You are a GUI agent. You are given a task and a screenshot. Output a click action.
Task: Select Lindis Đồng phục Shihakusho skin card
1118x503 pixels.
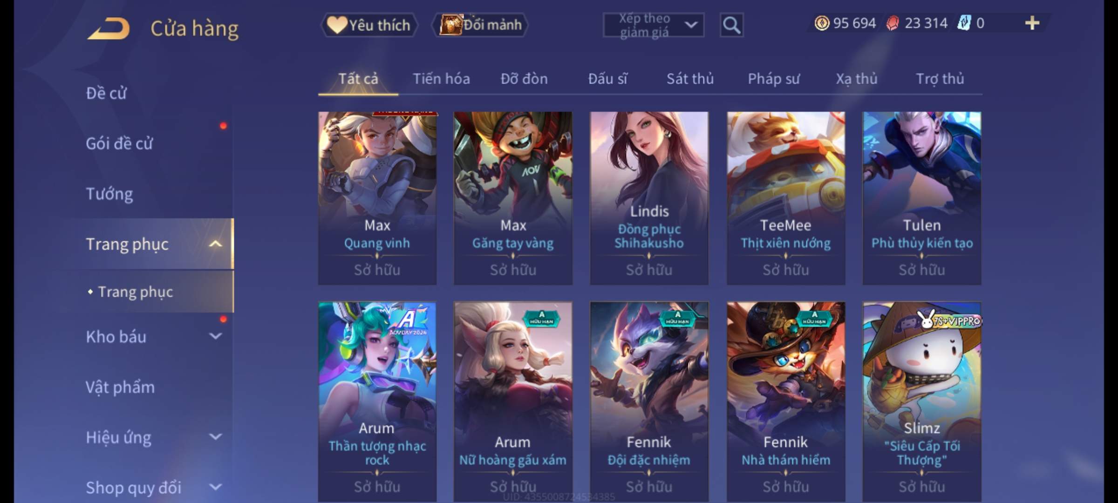click(649, 198)
